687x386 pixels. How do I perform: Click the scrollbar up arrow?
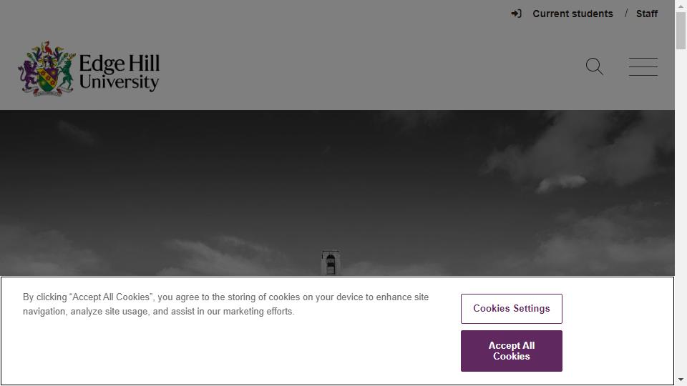681,6
